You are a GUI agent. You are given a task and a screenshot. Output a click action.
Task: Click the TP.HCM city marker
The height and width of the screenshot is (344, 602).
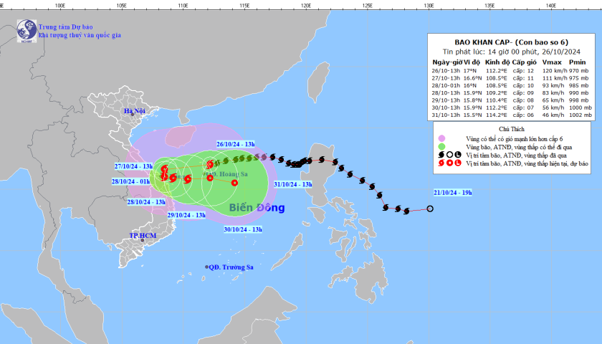[143, 242]
